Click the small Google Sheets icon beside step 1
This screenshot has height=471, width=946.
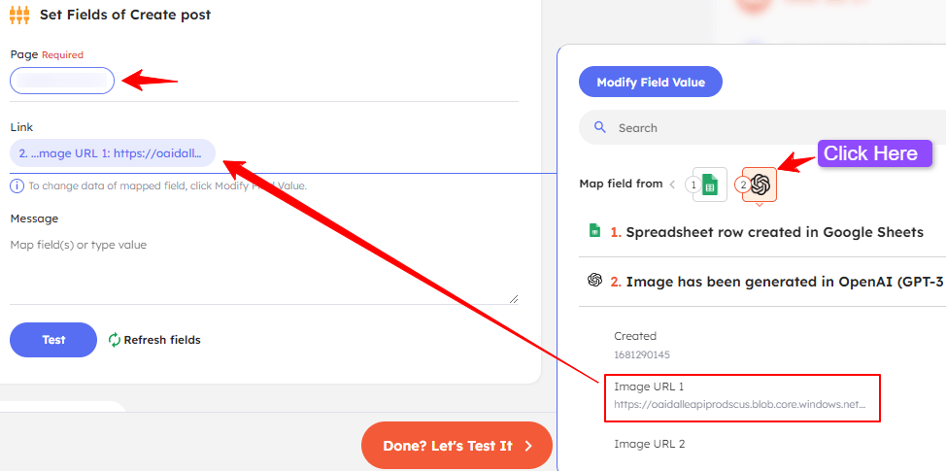click(595, 231)
